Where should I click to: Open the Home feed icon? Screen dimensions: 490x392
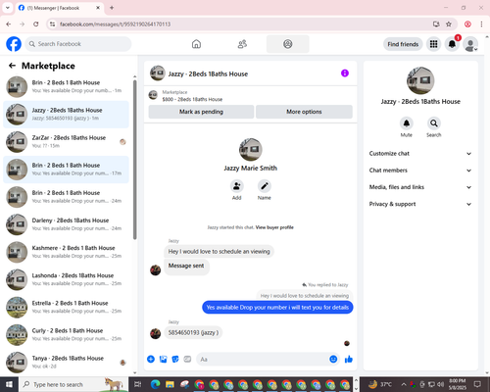tap(196, 44)
